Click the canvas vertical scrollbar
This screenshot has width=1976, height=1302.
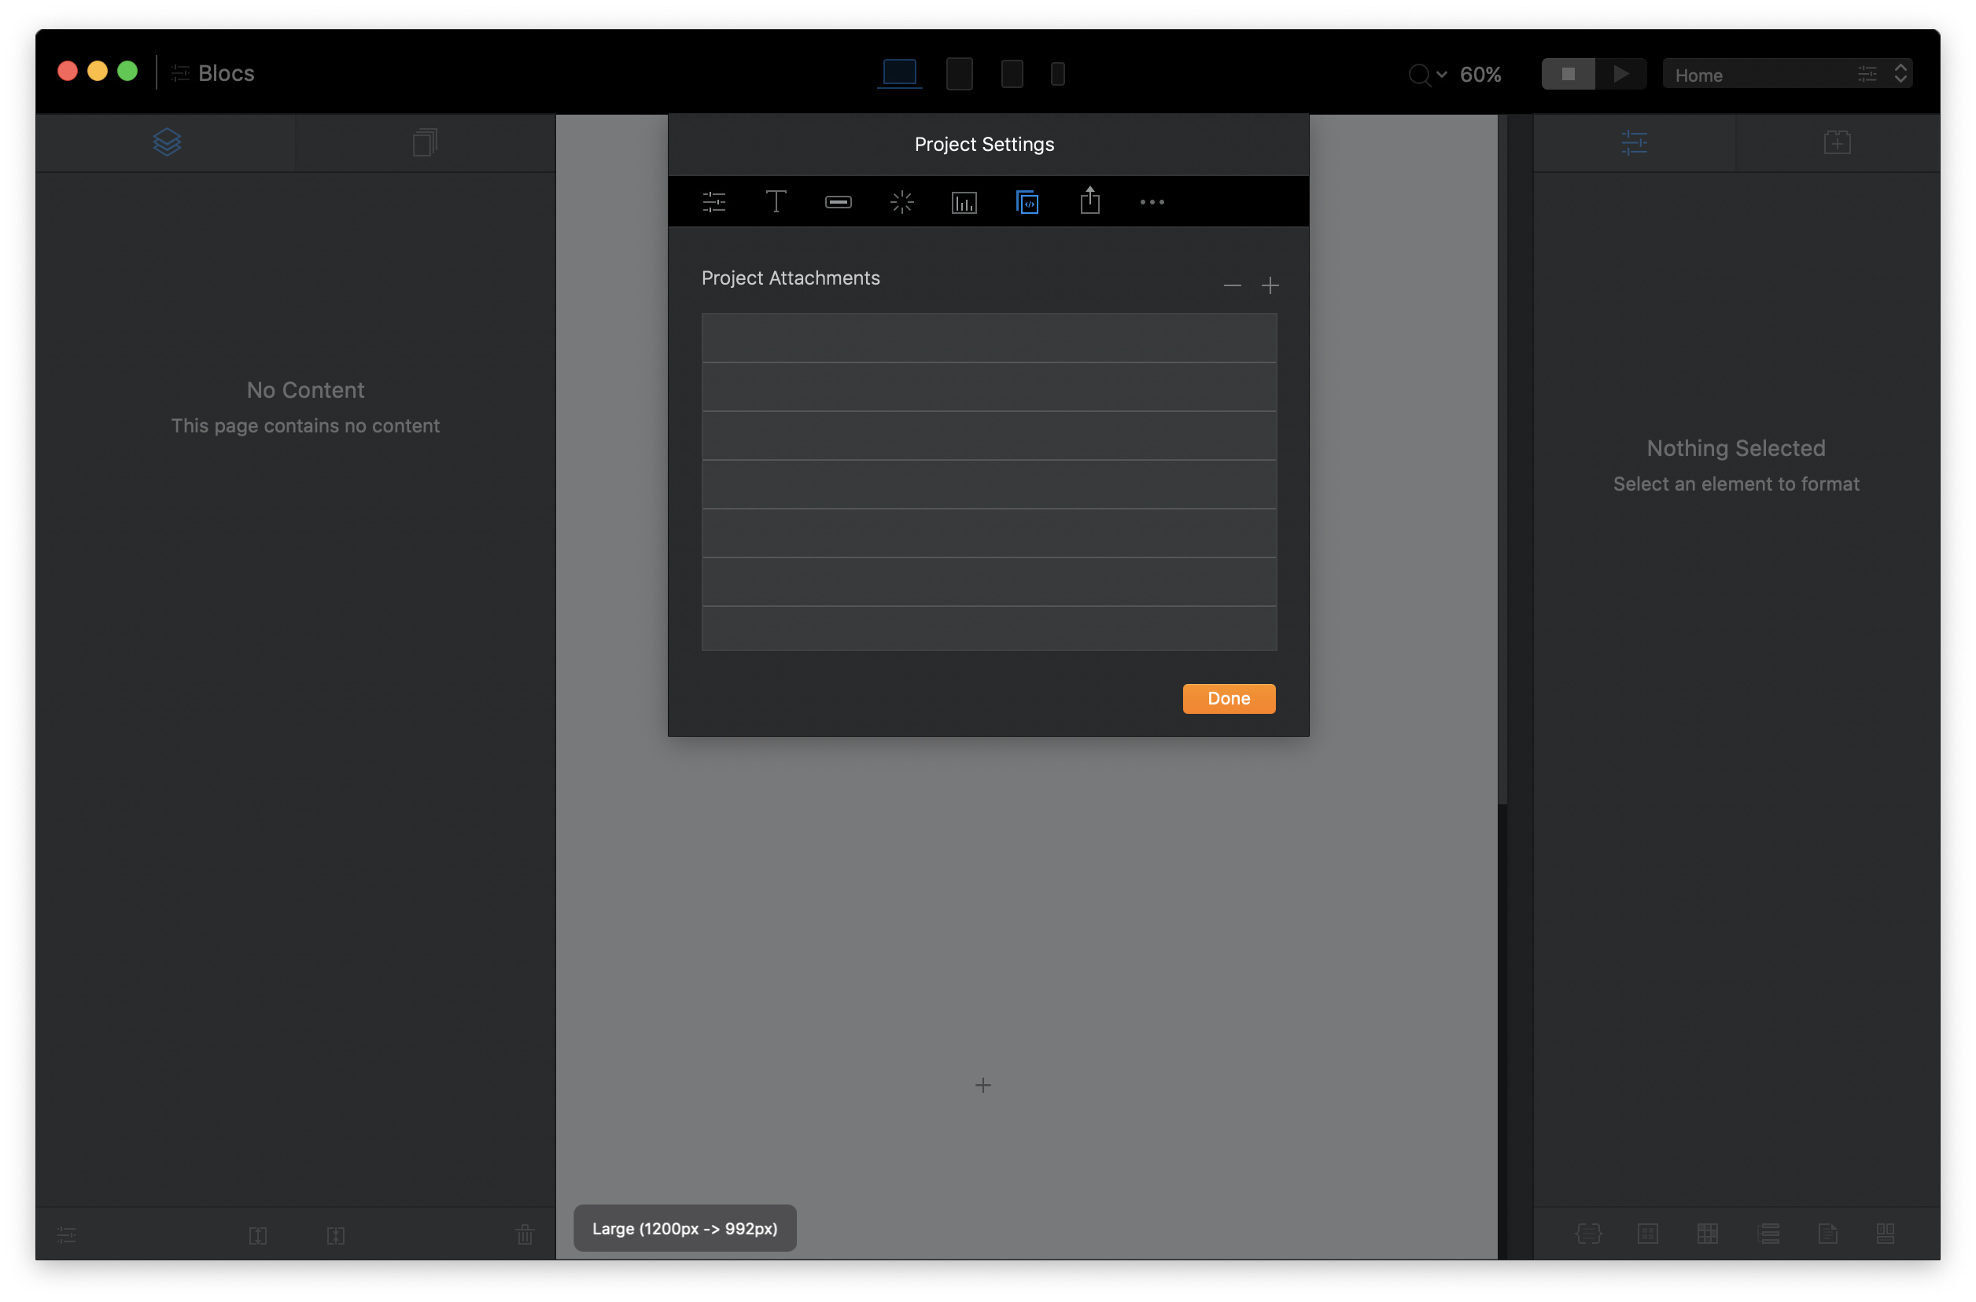click(1502, 460)
